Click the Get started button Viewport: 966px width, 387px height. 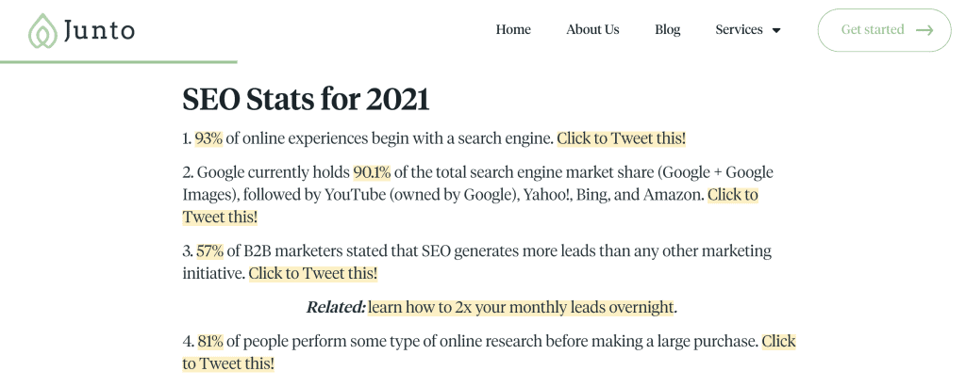884,30
